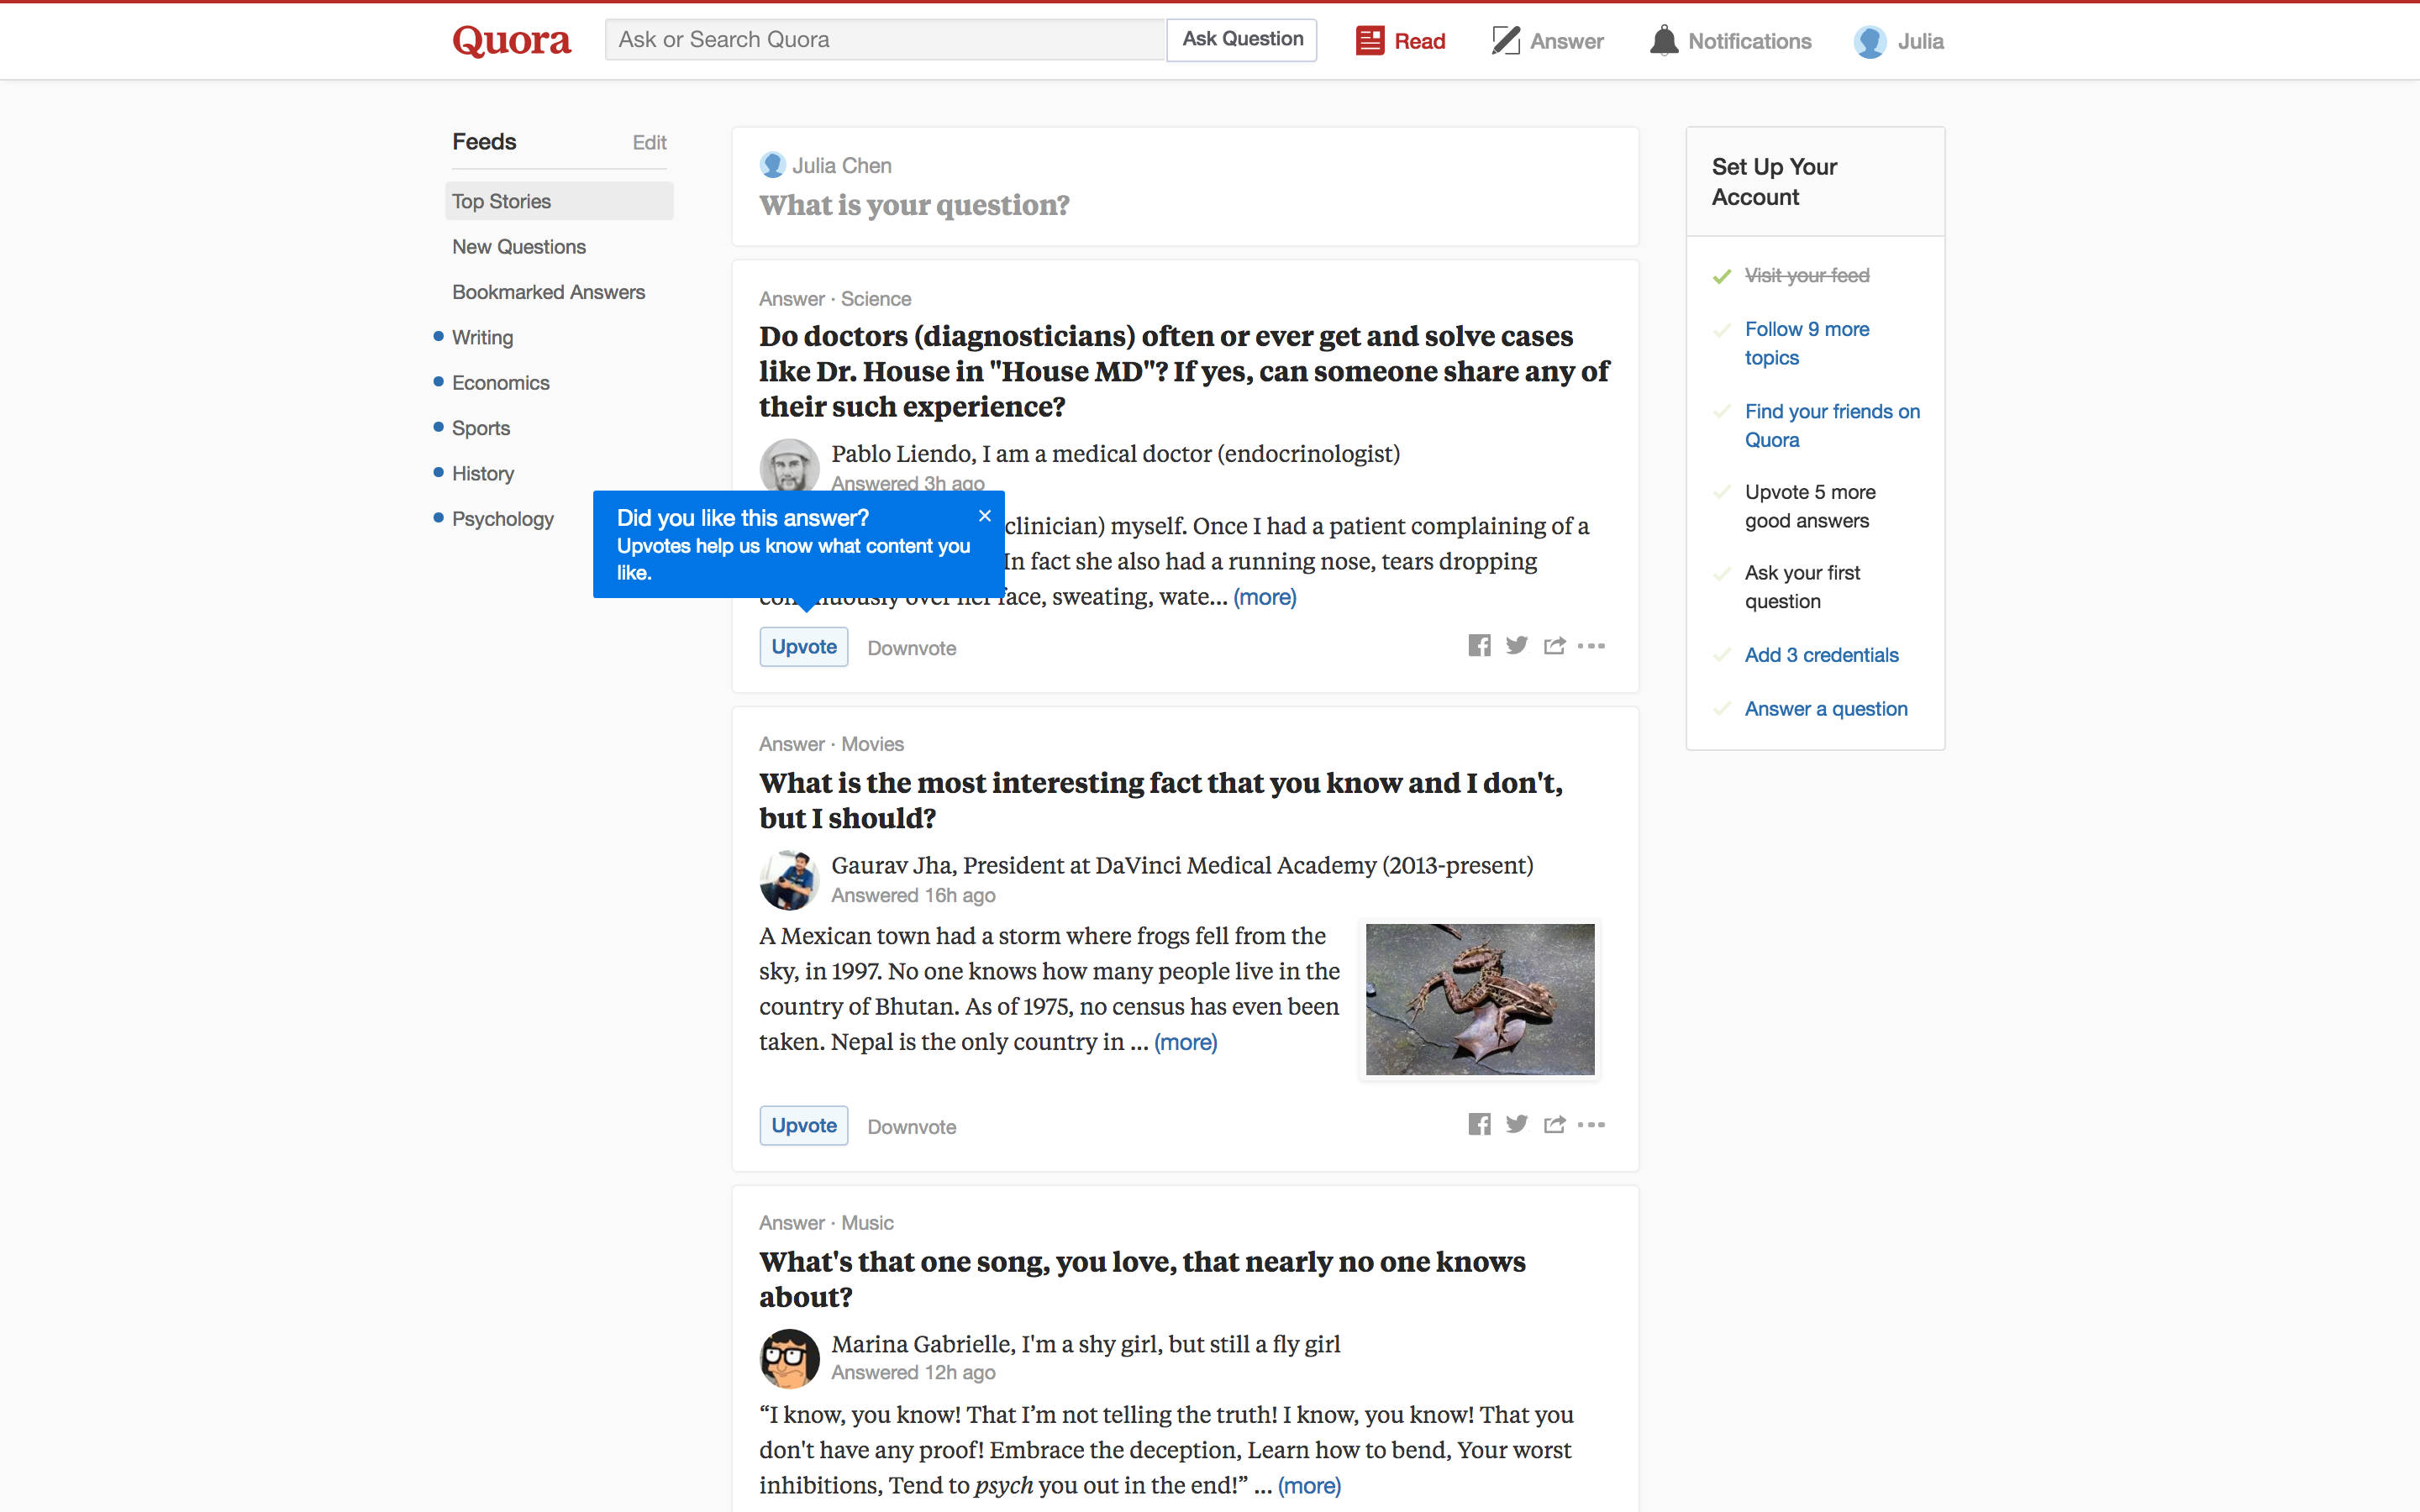Open the Writing topic feed

tap(482, 338)
